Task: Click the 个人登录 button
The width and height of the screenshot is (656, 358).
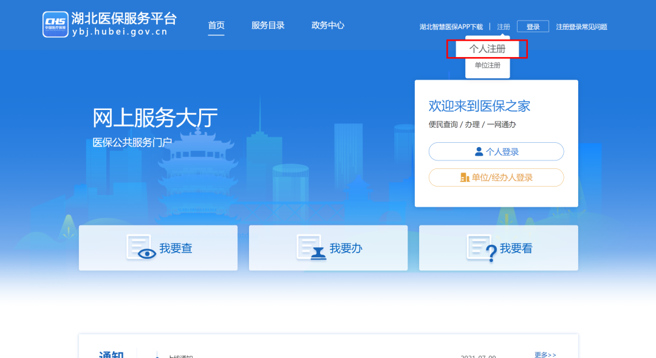Action: (496, 151)
